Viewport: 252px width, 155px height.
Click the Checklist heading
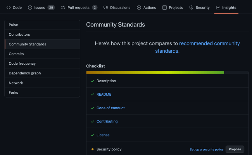(x=95, y=66)
